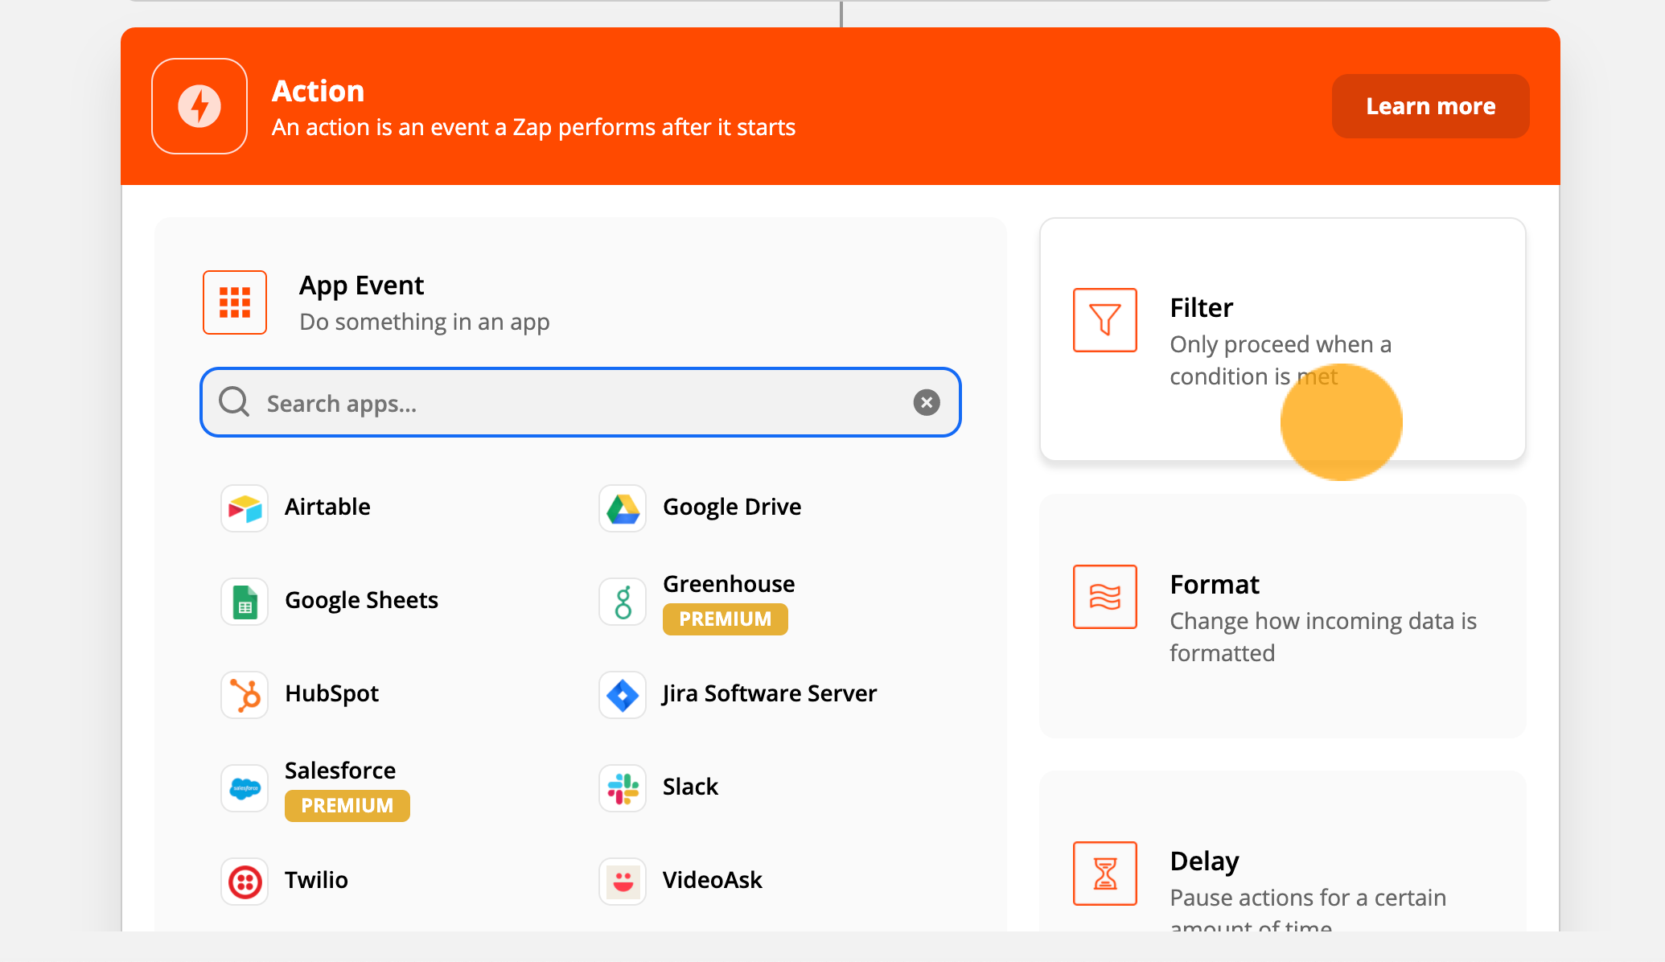
Task: Choose Slack app name
Action: (690, 787)
